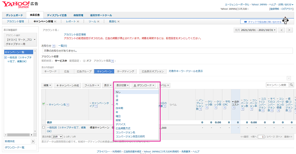
Task: Click the Yahoo! JAPAN logo
Action: coord(16,4)
